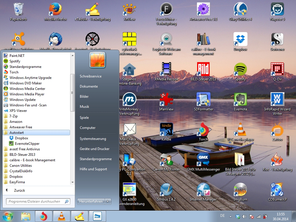This screenshot has height=222, width=296.
Task: Open the Kindle desktop icon
Action: 166,132
